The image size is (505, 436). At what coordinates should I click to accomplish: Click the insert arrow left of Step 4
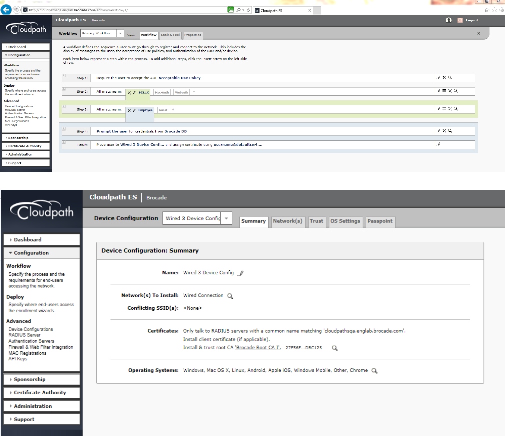64,129
